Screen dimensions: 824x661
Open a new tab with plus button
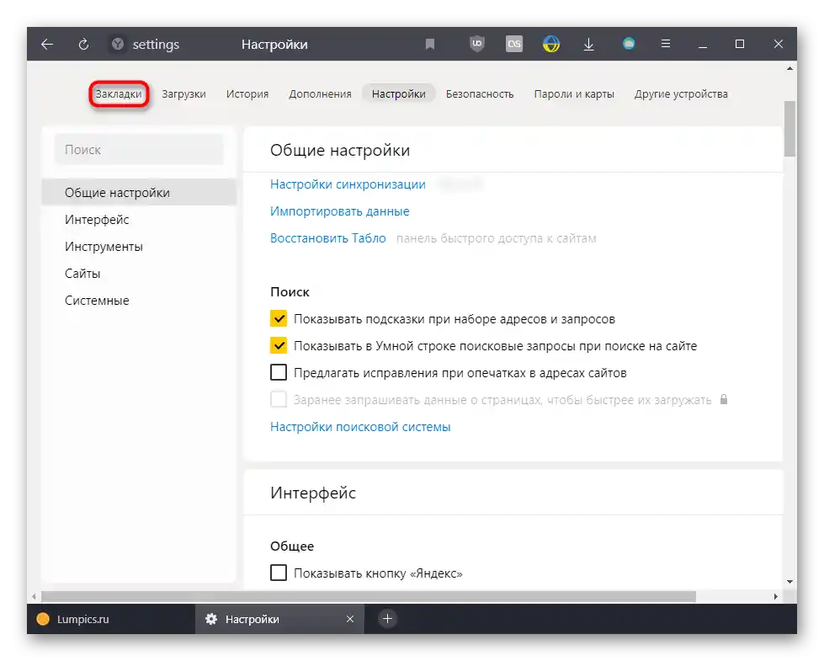387,619
